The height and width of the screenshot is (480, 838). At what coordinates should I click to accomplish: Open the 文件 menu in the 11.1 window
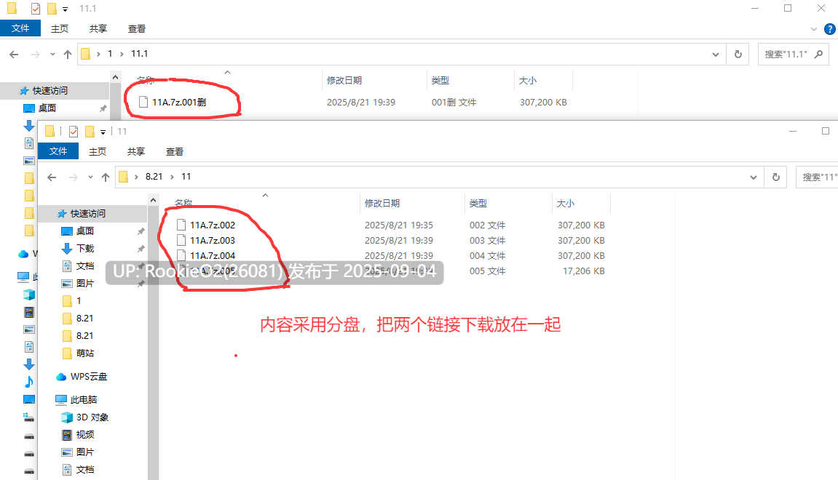(x=20, y=28)
